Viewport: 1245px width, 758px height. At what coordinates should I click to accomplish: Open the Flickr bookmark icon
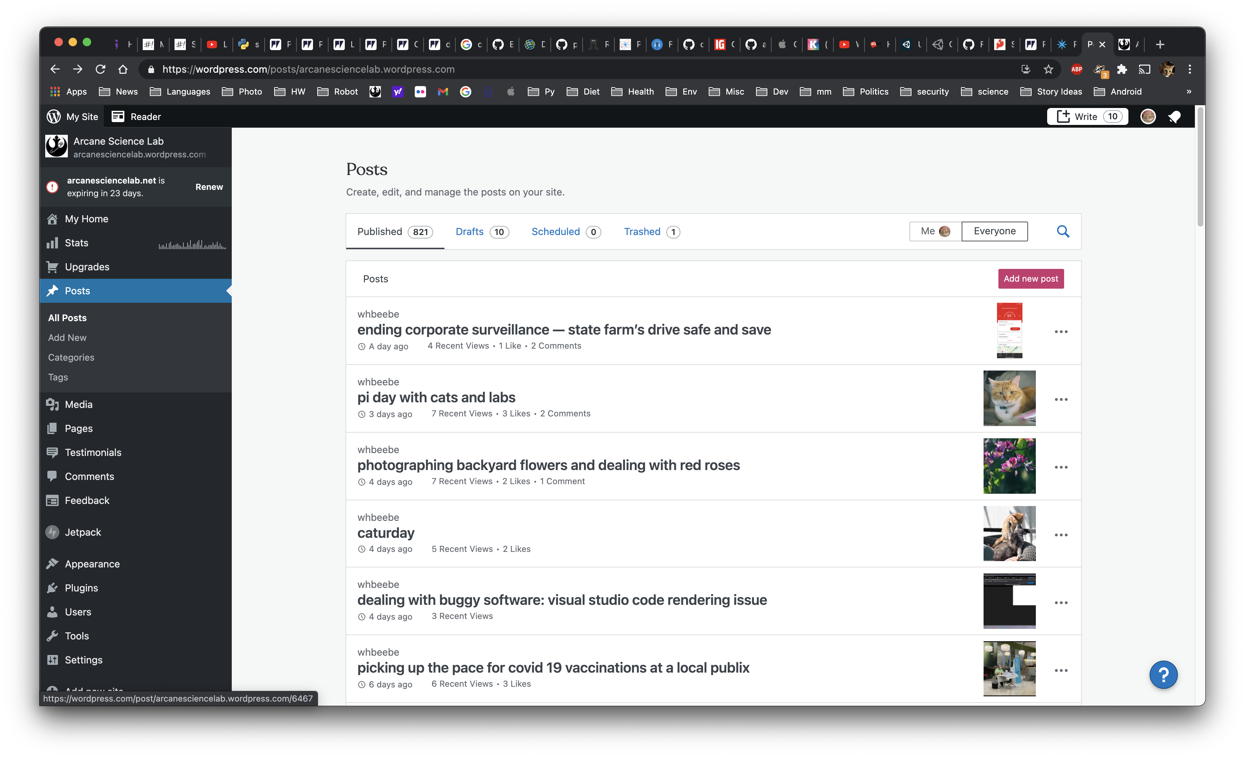click(x=420, y=91)
